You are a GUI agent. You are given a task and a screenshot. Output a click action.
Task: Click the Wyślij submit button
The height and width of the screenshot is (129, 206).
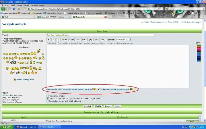click(98, 106)
